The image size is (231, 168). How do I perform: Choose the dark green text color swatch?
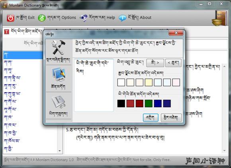(149, 103)
